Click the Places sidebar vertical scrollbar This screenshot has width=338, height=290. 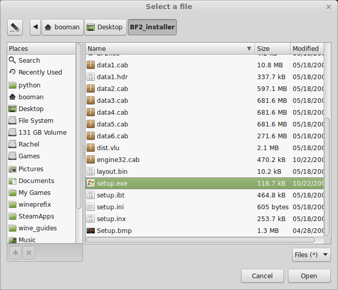[79, 126]
